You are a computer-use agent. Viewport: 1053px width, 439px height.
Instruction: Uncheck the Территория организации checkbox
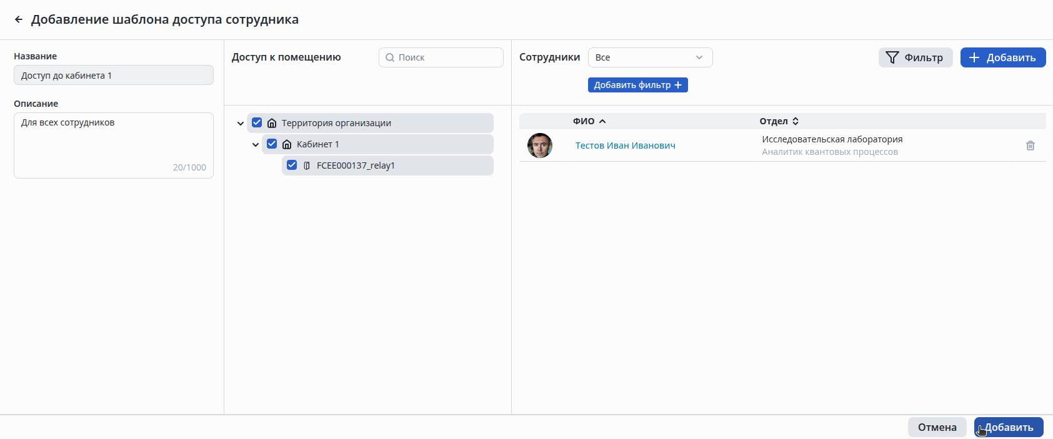tap(257, 123)
